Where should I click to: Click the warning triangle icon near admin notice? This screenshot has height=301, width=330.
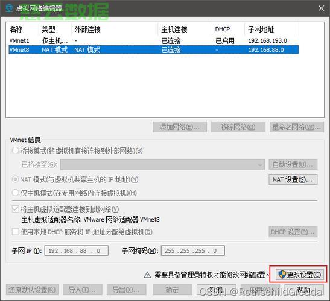pyautogui.click(x=147, y=275)
